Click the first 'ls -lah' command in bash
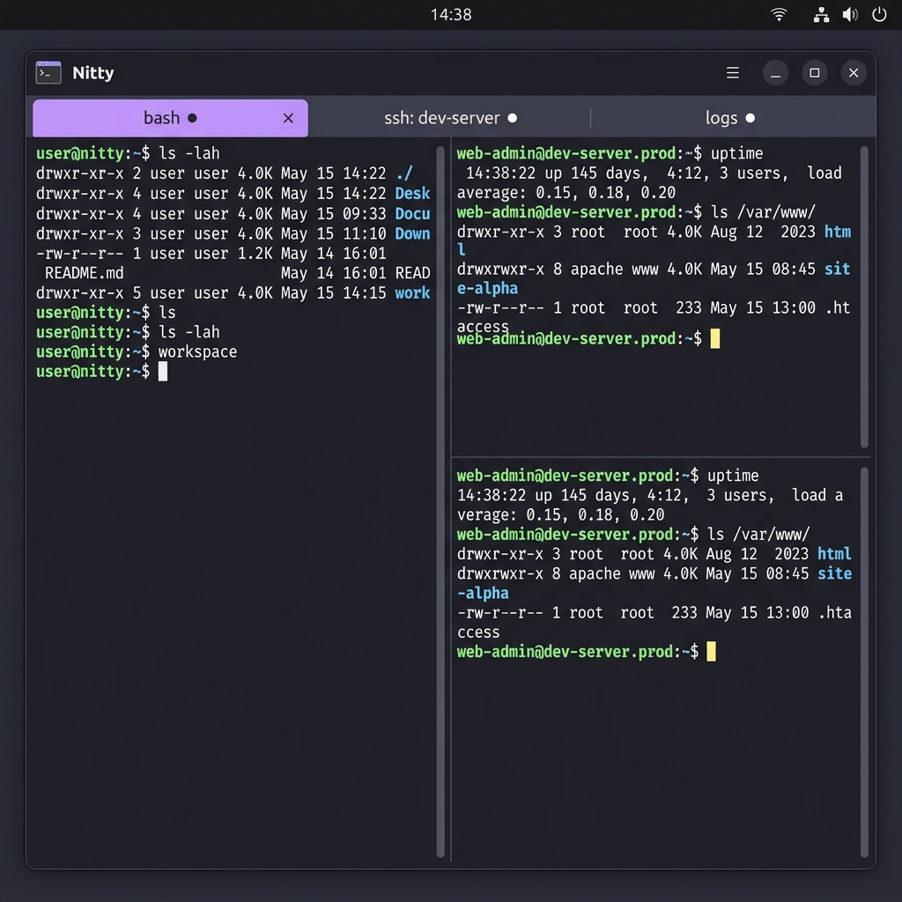Viewport: 902px width, 902px height. (x=189, y=153)
